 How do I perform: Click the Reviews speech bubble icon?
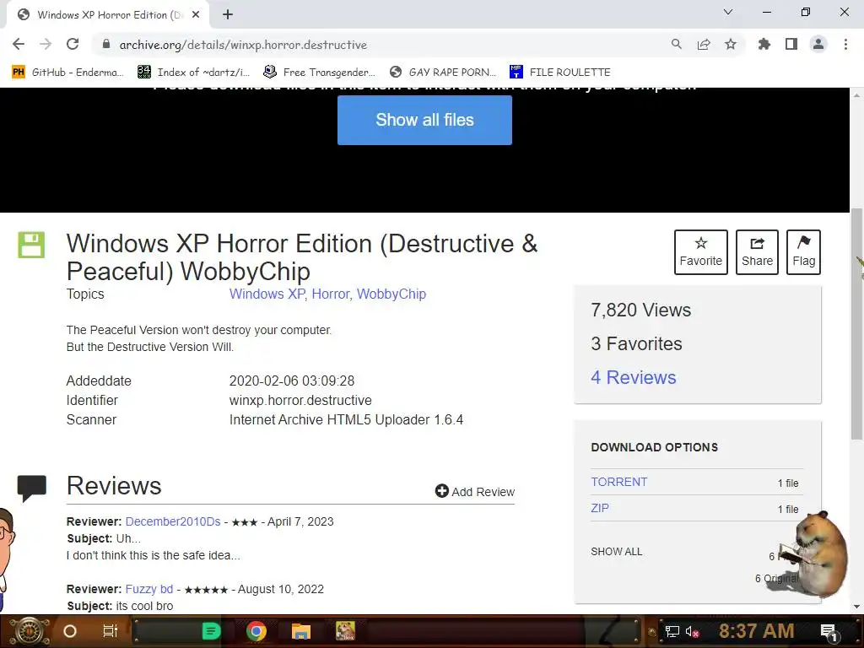pyautogui.click(x=31, y=488)
